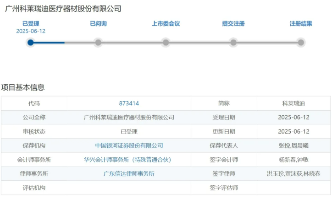The width and height of the screenshot is (332, 199).
Task: Click the 洪玉珍,黄沫荻,林晓春 lawyers value
Action: click(x=293, y=174)
